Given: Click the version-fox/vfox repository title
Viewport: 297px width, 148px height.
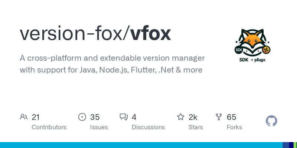Looking at the screenshot, I should pos(95,34).
